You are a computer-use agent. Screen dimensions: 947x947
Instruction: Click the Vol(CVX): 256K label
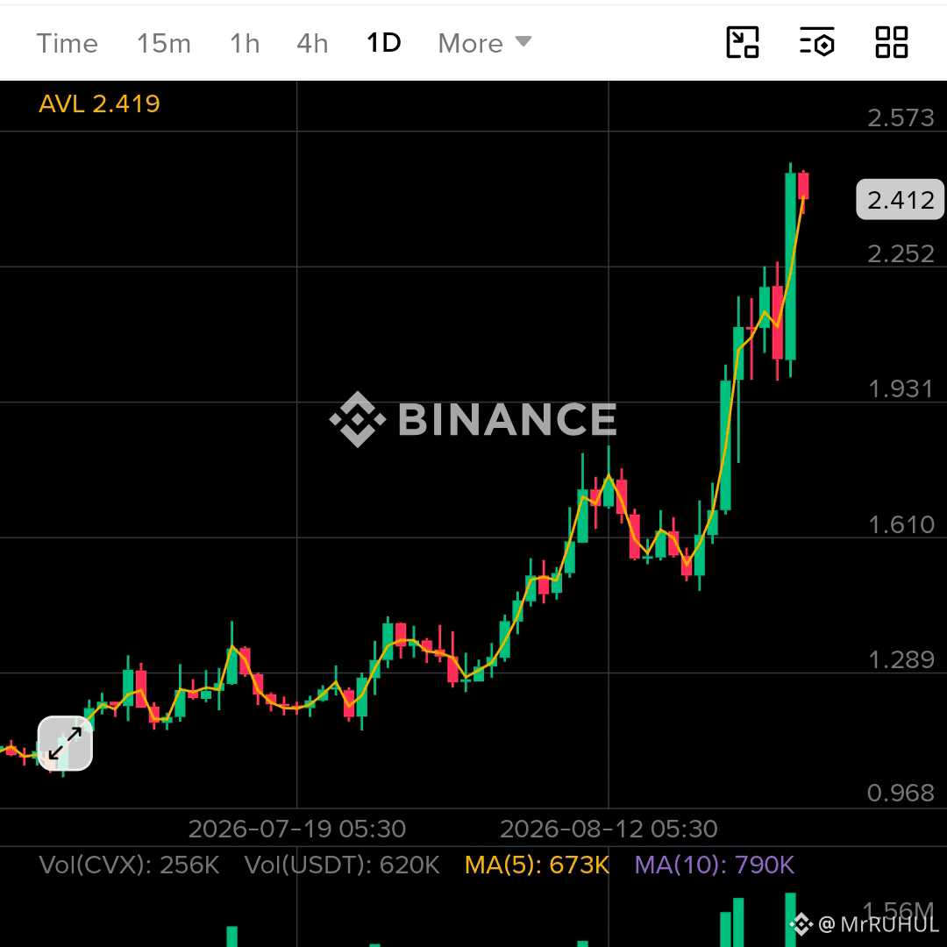[x=129, y=865]
